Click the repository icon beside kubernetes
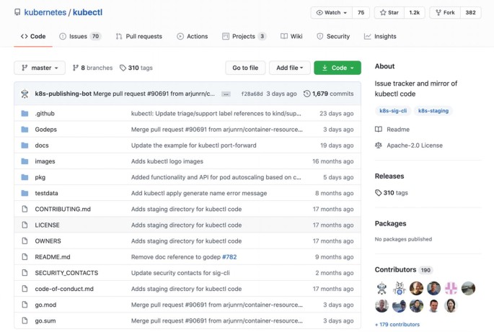The image size is (494, 332). 17,12
